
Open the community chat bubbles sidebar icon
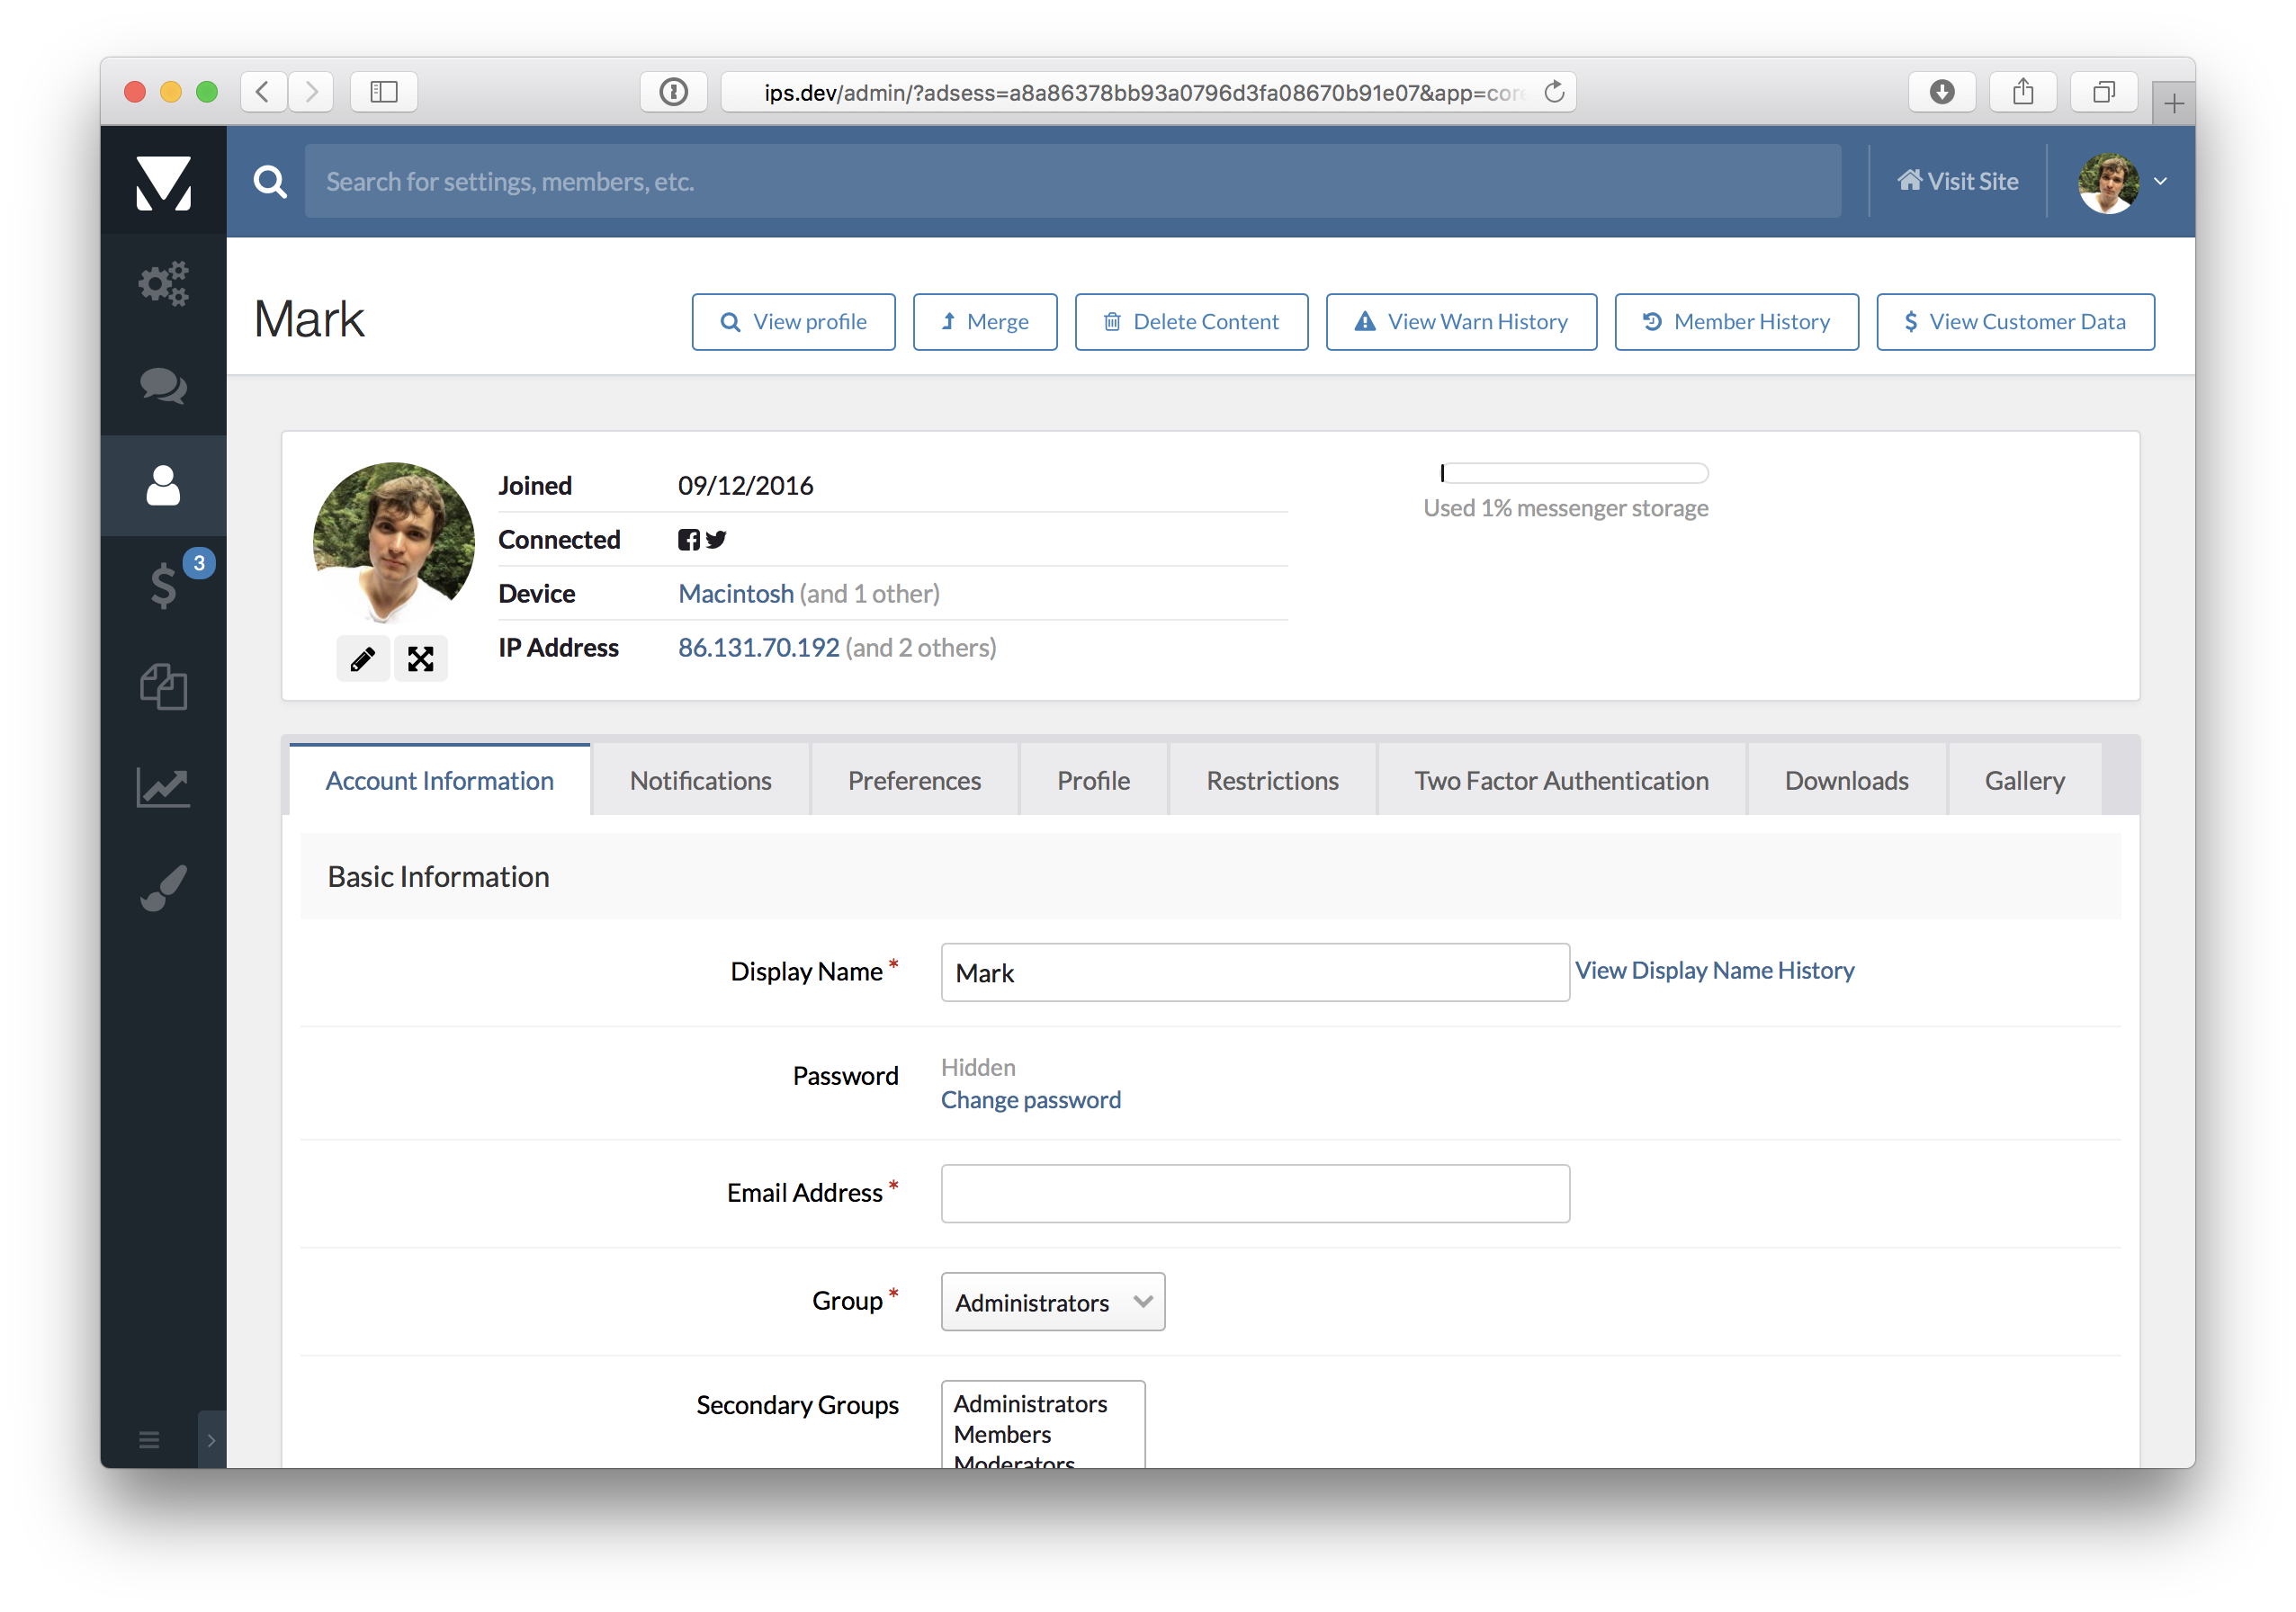coord(163,385)
